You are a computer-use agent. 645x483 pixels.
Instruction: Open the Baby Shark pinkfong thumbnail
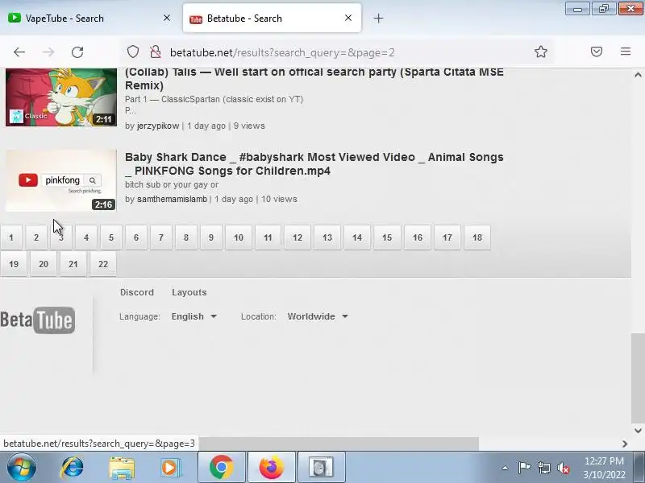coord(61,180)
